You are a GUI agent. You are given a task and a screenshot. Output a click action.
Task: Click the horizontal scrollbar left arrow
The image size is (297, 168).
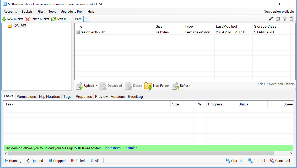click(x=6, y=153)
